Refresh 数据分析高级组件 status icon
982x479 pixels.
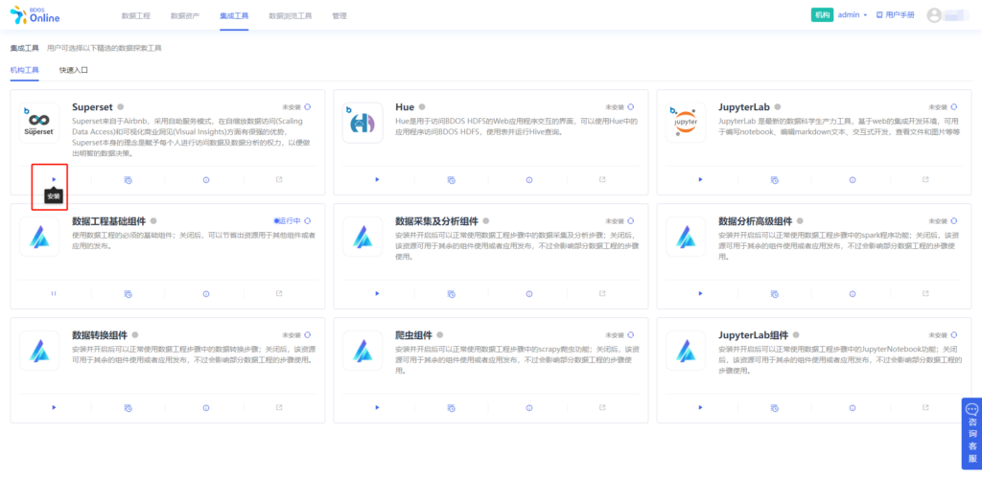954,220
